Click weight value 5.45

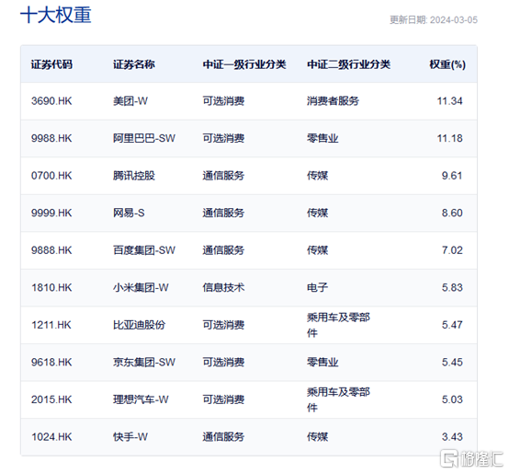[452, 362]
